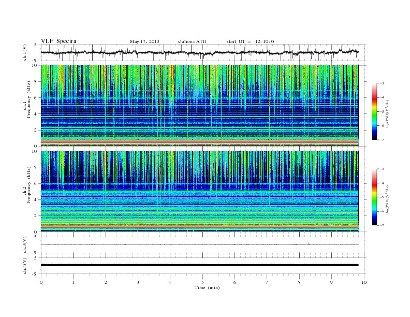This screenshot has width=410, height=317.
Task: Click the "-5" tick on ch.1 colorbar
Action: [382, 111]
